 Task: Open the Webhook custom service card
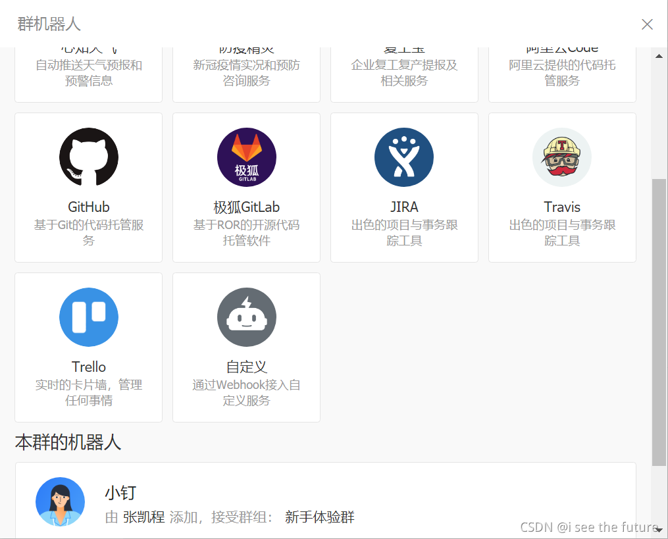click(x=246, y=347)
